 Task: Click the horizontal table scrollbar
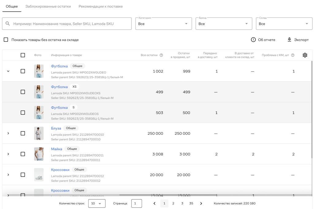tap(168, 195)
